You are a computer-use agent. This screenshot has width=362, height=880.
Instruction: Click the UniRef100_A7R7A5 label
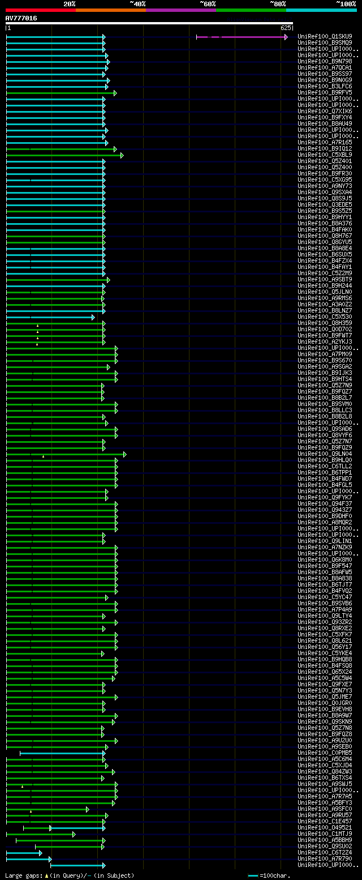(x=325, y=796)
